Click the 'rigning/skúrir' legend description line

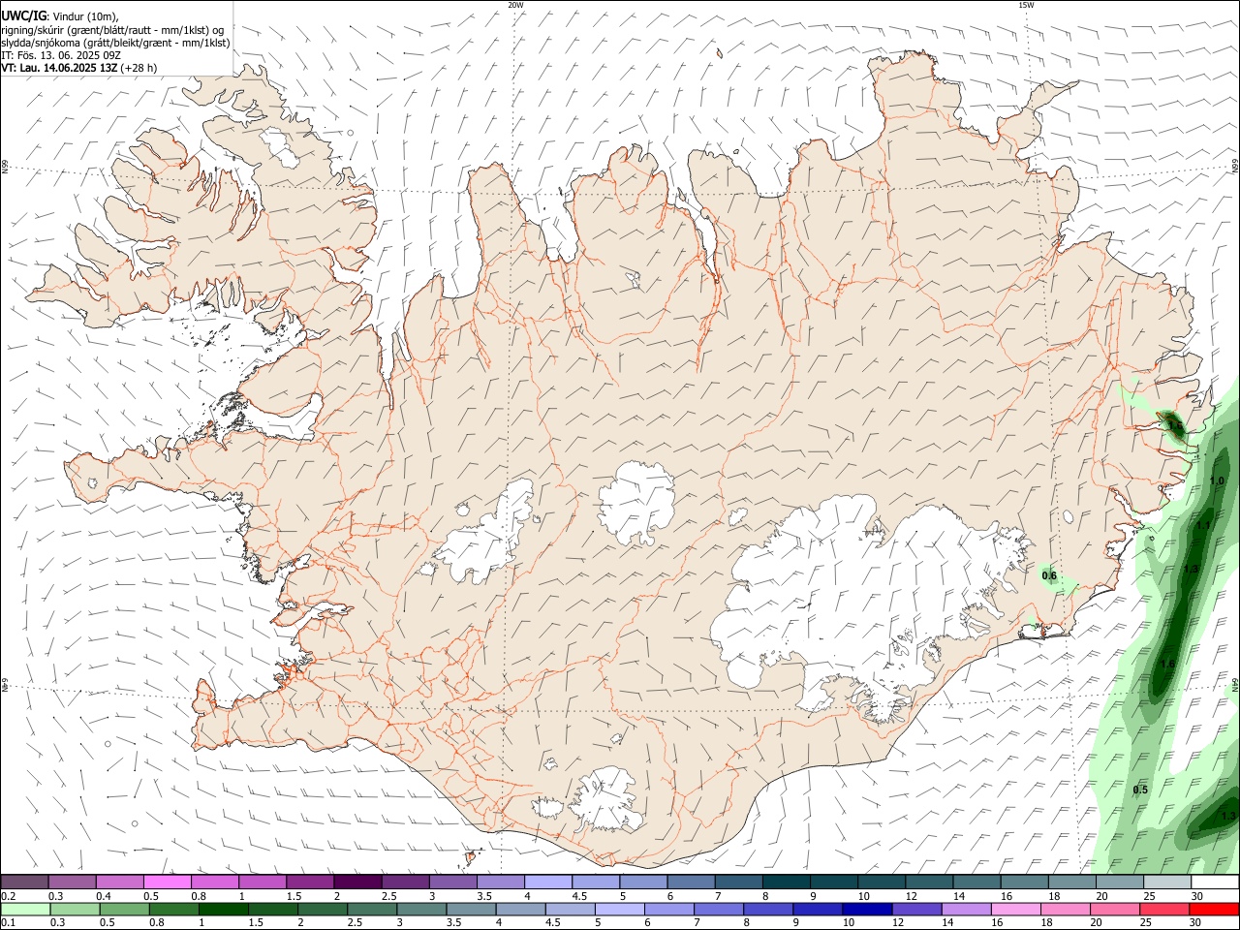(111, 30)
